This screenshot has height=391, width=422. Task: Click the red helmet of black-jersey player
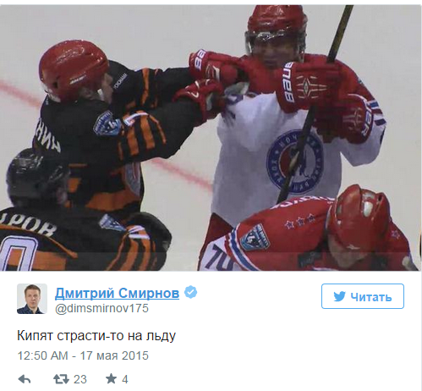coord(74,70)
